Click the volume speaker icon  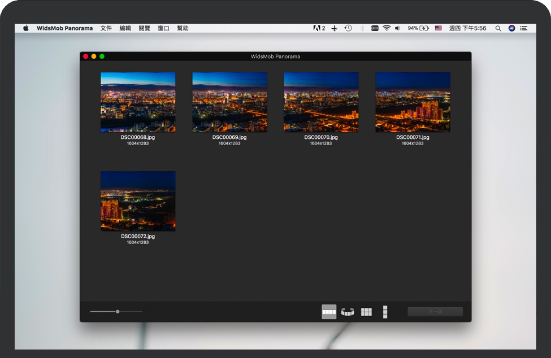pyautogui.click(x=398, y=28)
